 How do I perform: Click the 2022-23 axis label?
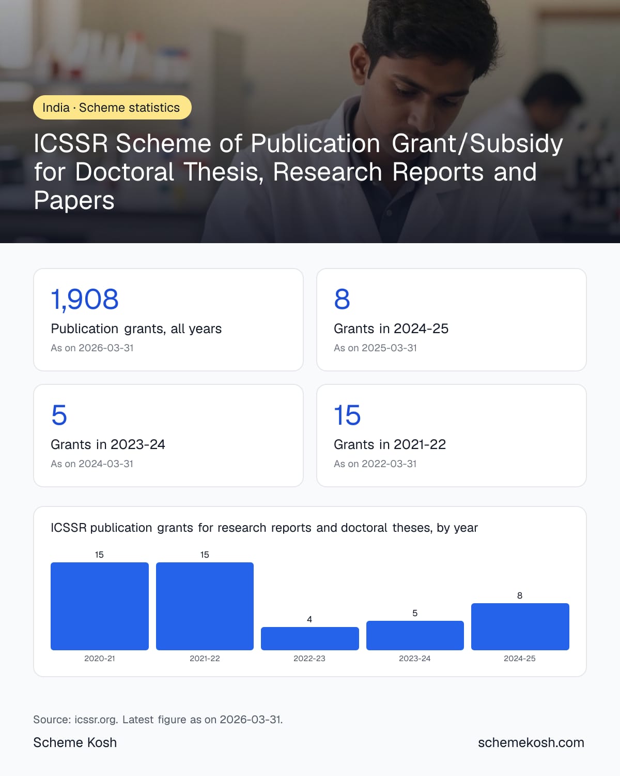click(x=309, y=659)
